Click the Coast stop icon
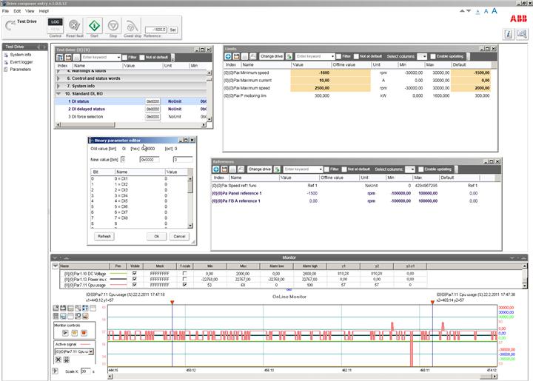The image size is (533, 381). pyautogui.click(x=132, y=26)
